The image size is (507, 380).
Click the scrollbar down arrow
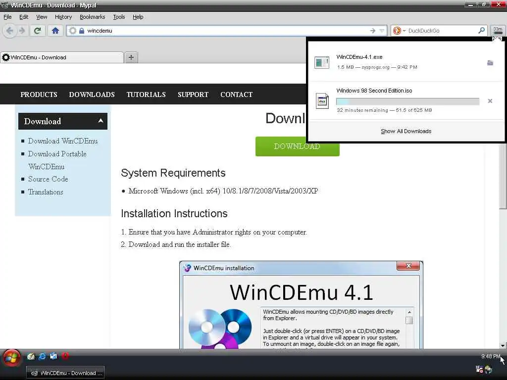pos(503,345)
